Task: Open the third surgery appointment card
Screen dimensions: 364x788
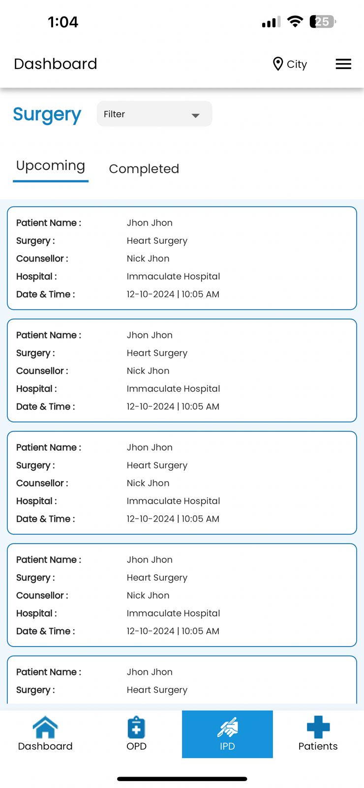Action: [x=182, y=483]
